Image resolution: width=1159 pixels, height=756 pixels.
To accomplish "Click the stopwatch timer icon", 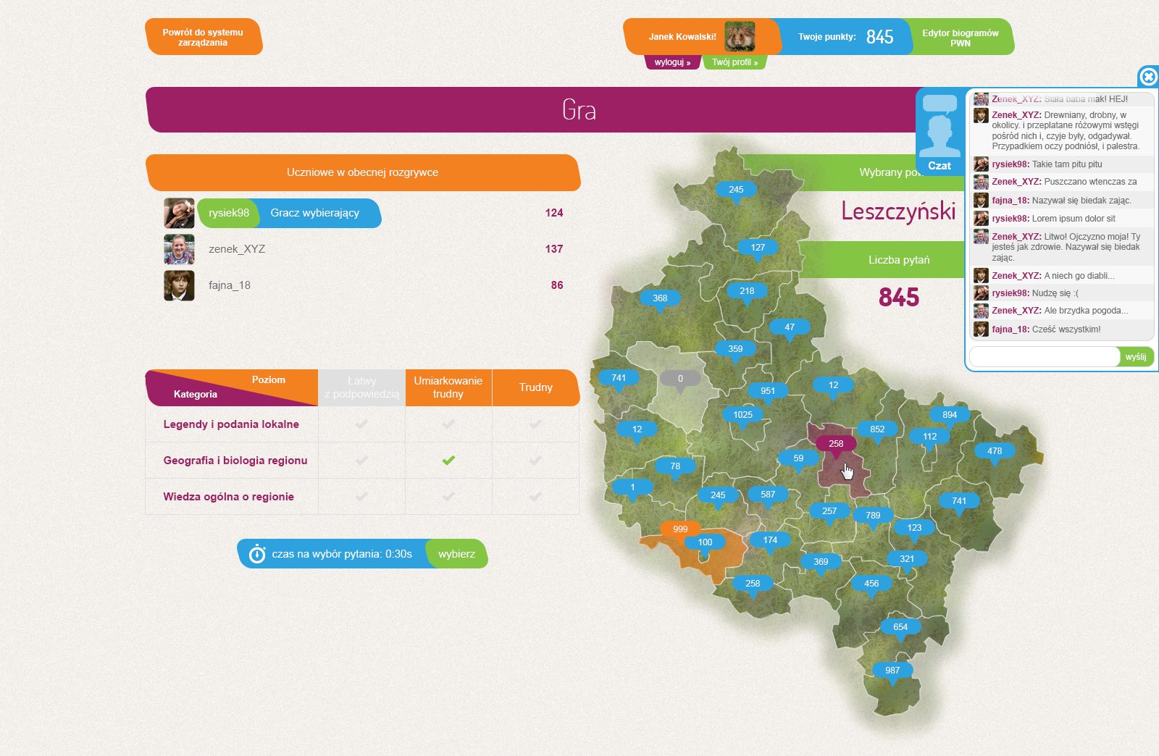I will [x=257, y=554].
